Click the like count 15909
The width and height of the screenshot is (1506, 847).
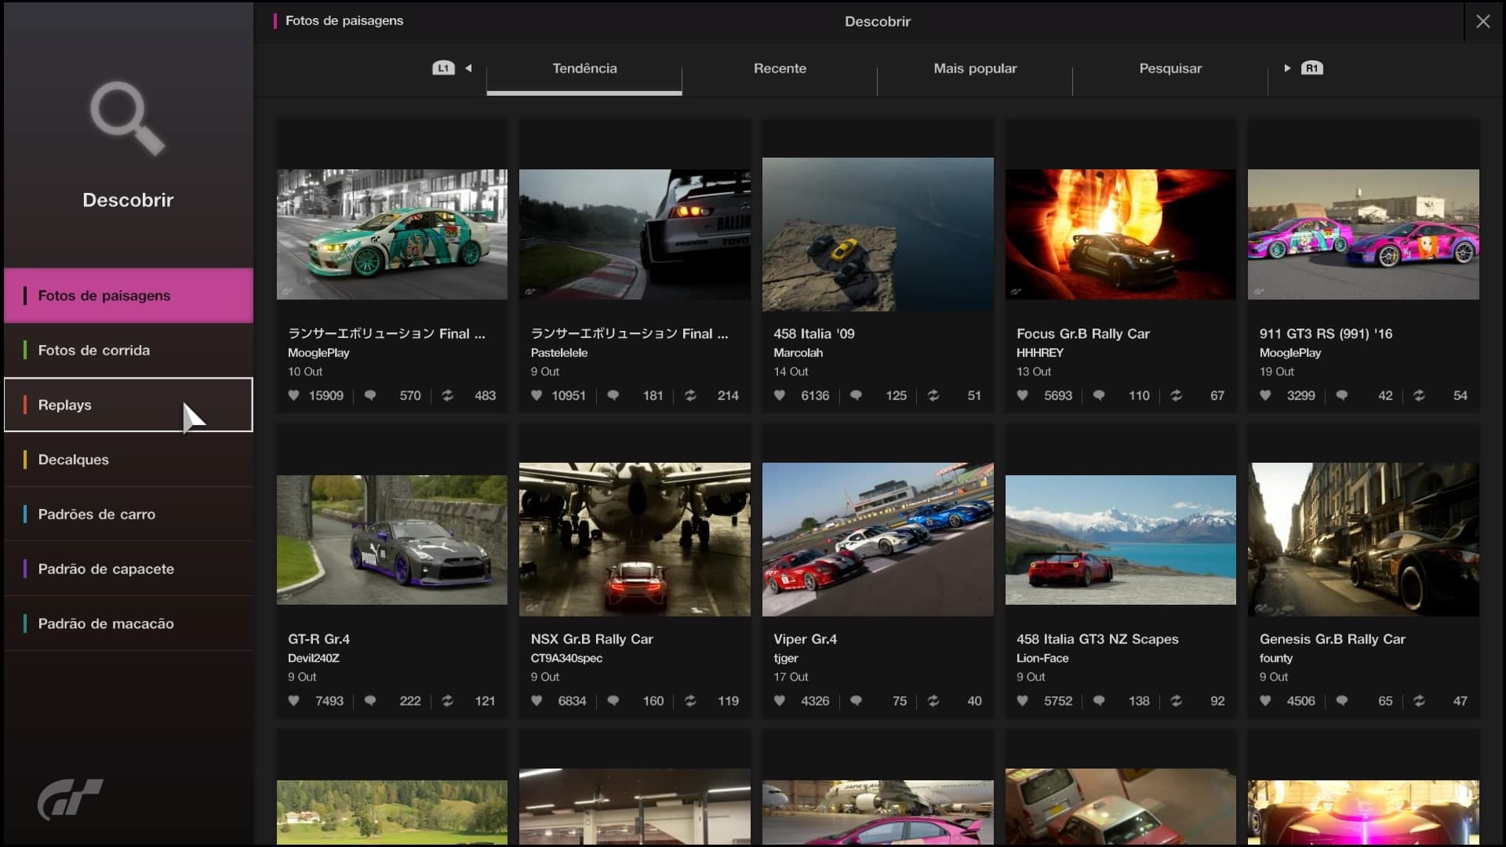[x=326, y=395]
